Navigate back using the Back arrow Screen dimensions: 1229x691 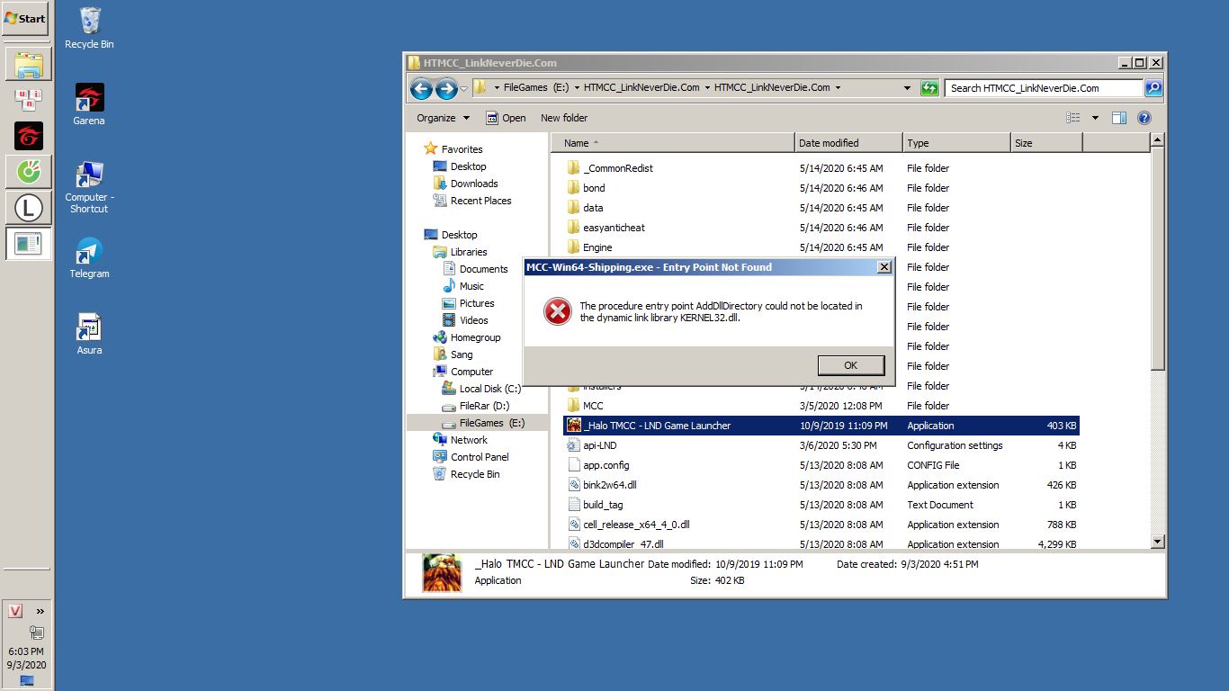420,88
